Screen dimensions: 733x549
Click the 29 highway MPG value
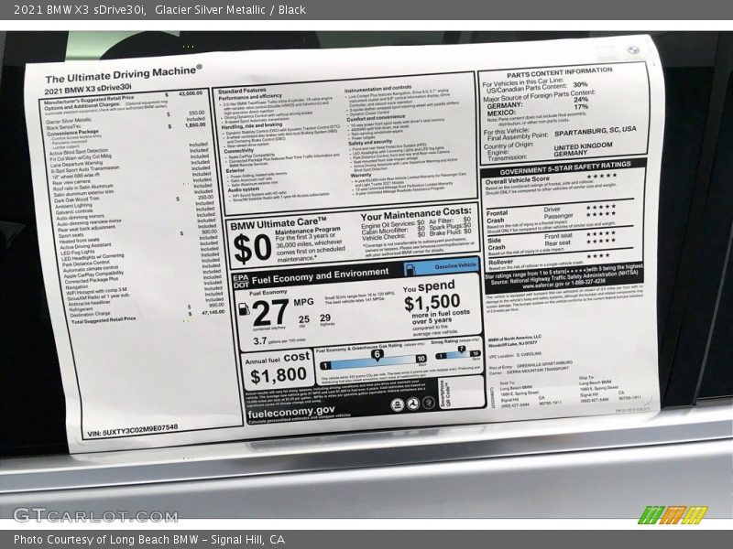click(325, 318)
